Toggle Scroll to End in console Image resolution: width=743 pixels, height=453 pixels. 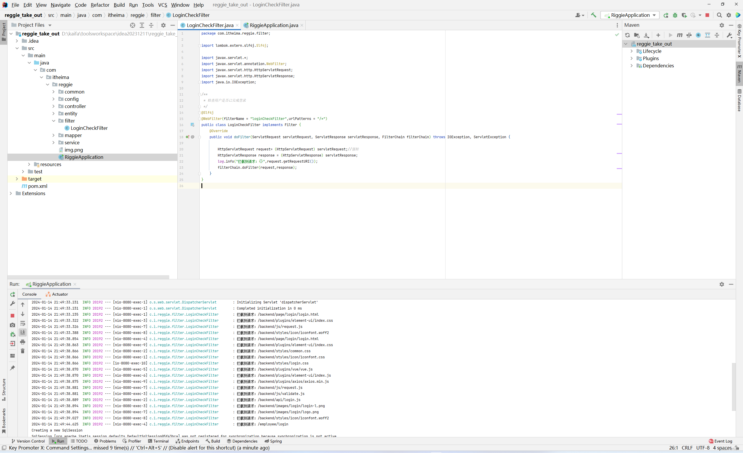point(23,332)
